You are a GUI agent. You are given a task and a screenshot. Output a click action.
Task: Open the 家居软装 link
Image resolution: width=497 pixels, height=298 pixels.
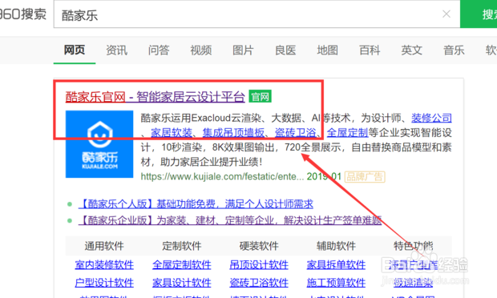pos(172,133)
